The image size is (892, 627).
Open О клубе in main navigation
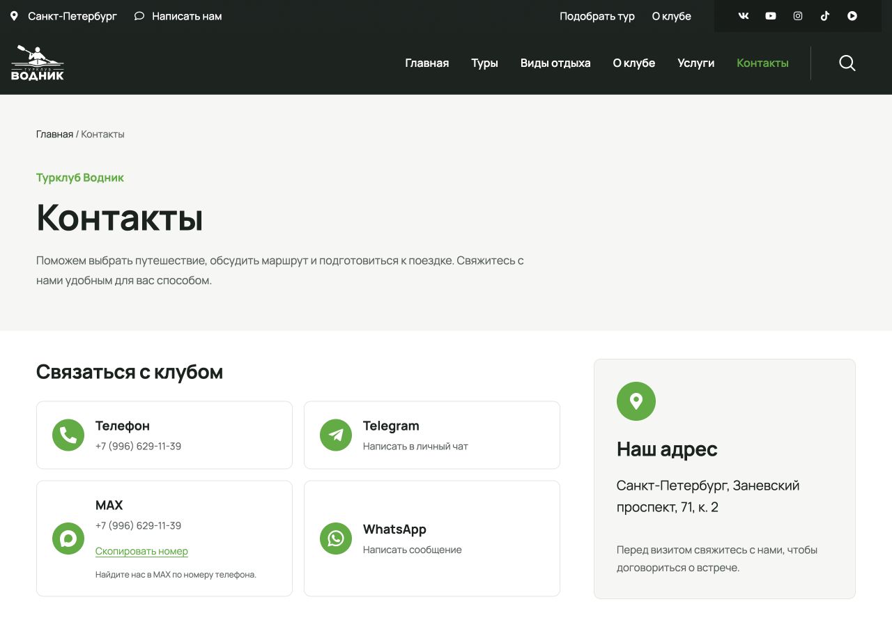coord(634,63)
